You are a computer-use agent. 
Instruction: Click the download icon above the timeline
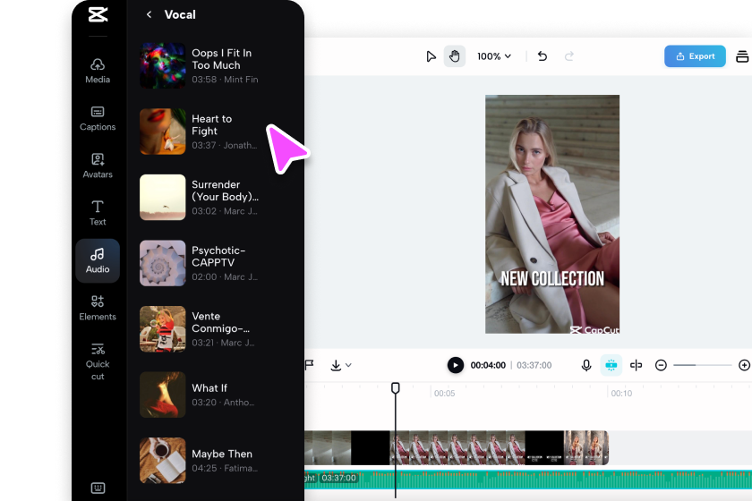pyautogui.click(x=336, y=365)
